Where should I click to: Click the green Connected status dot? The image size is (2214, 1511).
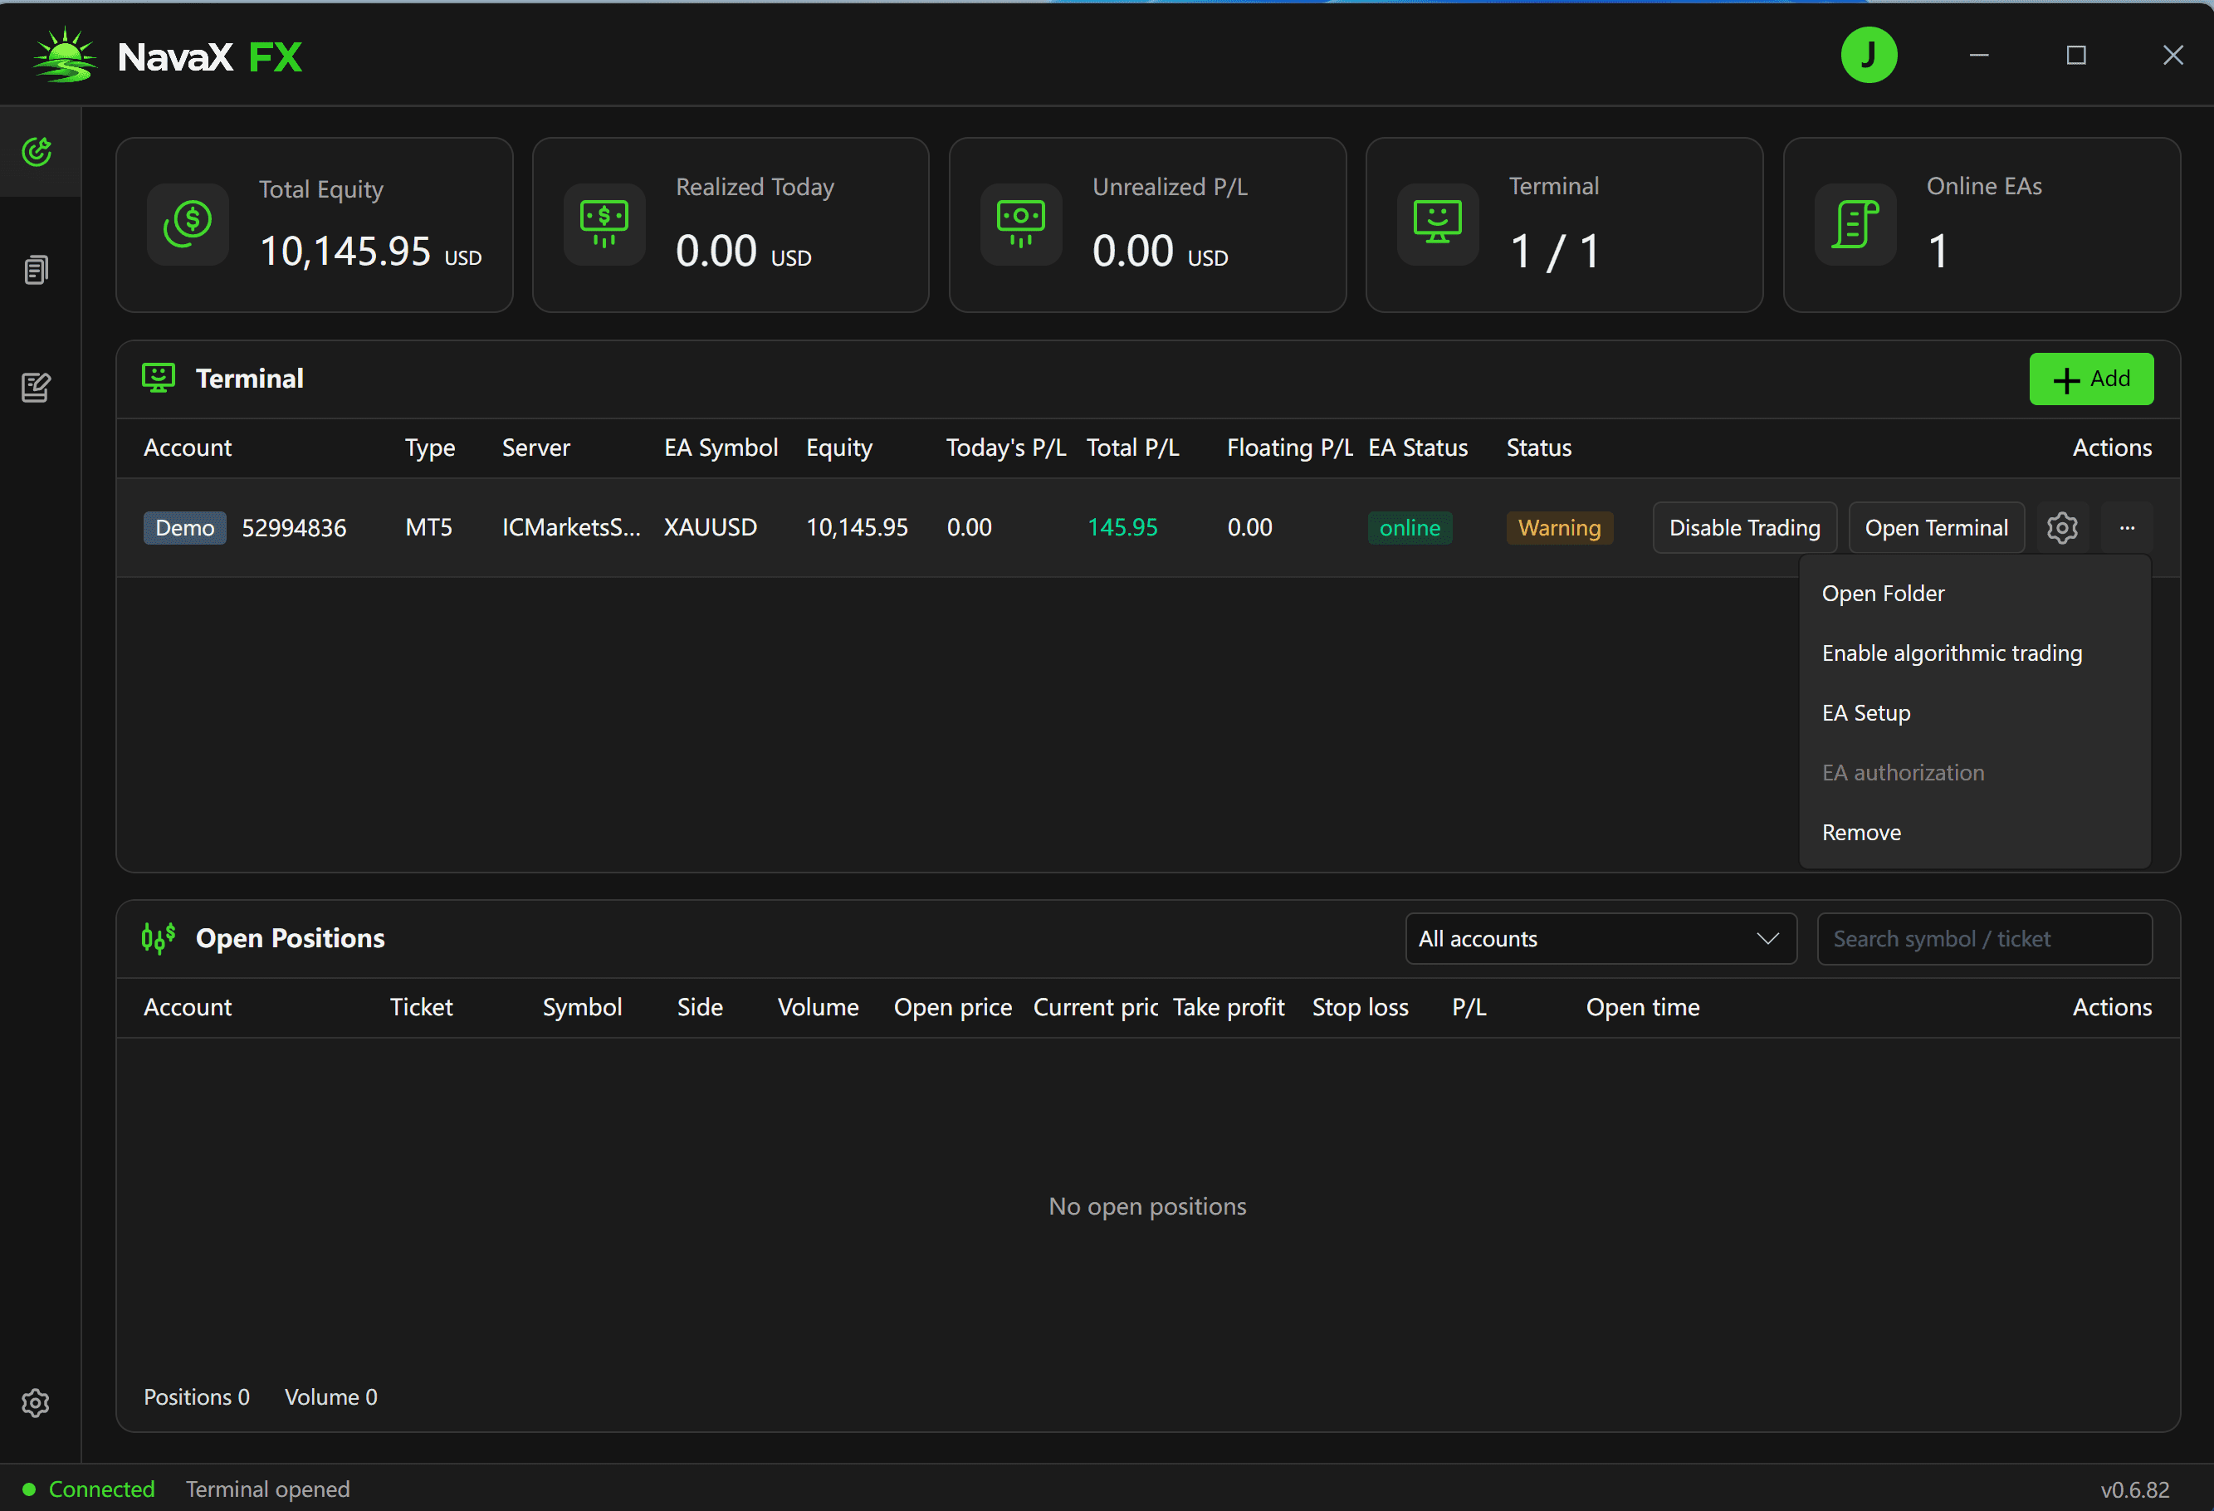click(x=28, y=1489)
